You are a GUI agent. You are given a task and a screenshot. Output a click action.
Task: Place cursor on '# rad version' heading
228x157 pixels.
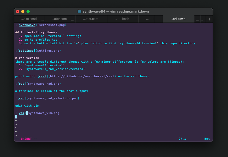tap(27, 58)
